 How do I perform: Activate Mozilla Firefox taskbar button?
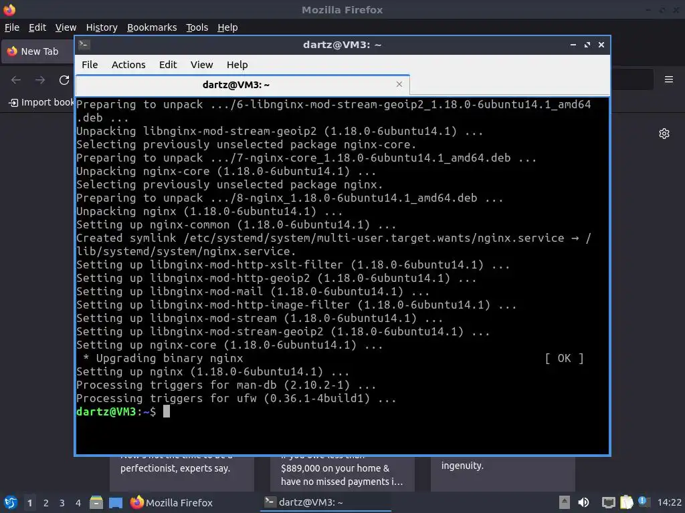[171, 502]
